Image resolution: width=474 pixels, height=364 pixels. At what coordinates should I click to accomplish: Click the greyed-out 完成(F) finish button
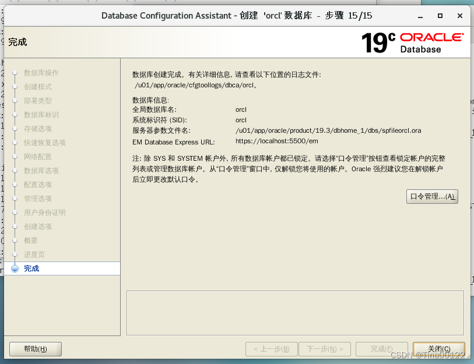click(381, 349)
